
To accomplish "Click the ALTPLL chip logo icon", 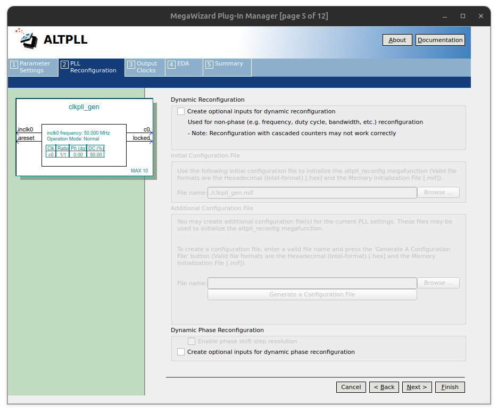I will [28, 39].
